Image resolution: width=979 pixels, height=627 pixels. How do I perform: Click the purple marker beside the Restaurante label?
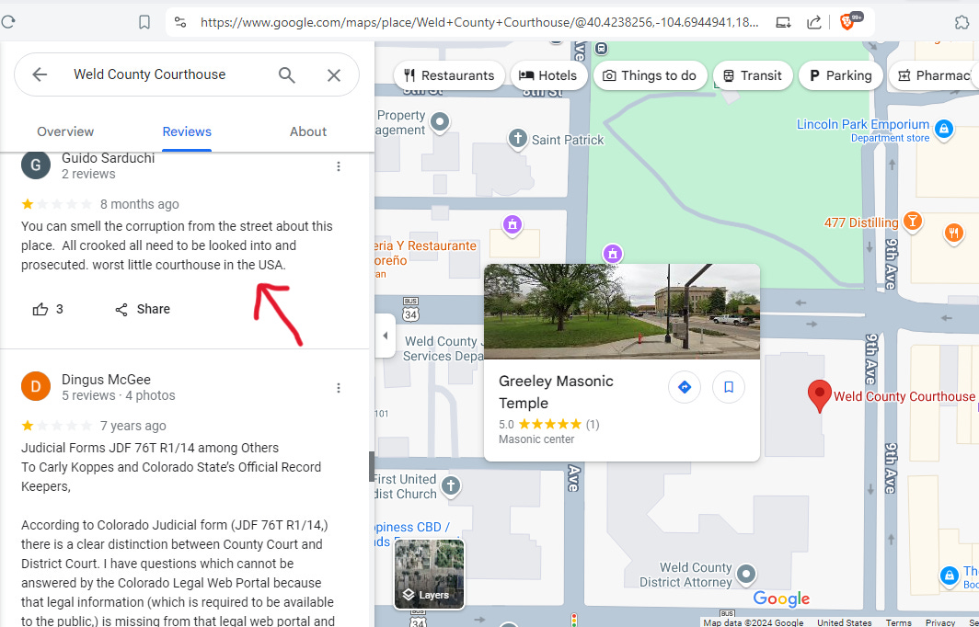click(x=513, y=225)
